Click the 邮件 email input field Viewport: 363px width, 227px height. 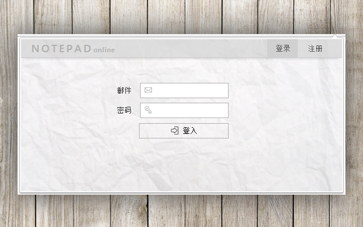[x=184, y=90]
